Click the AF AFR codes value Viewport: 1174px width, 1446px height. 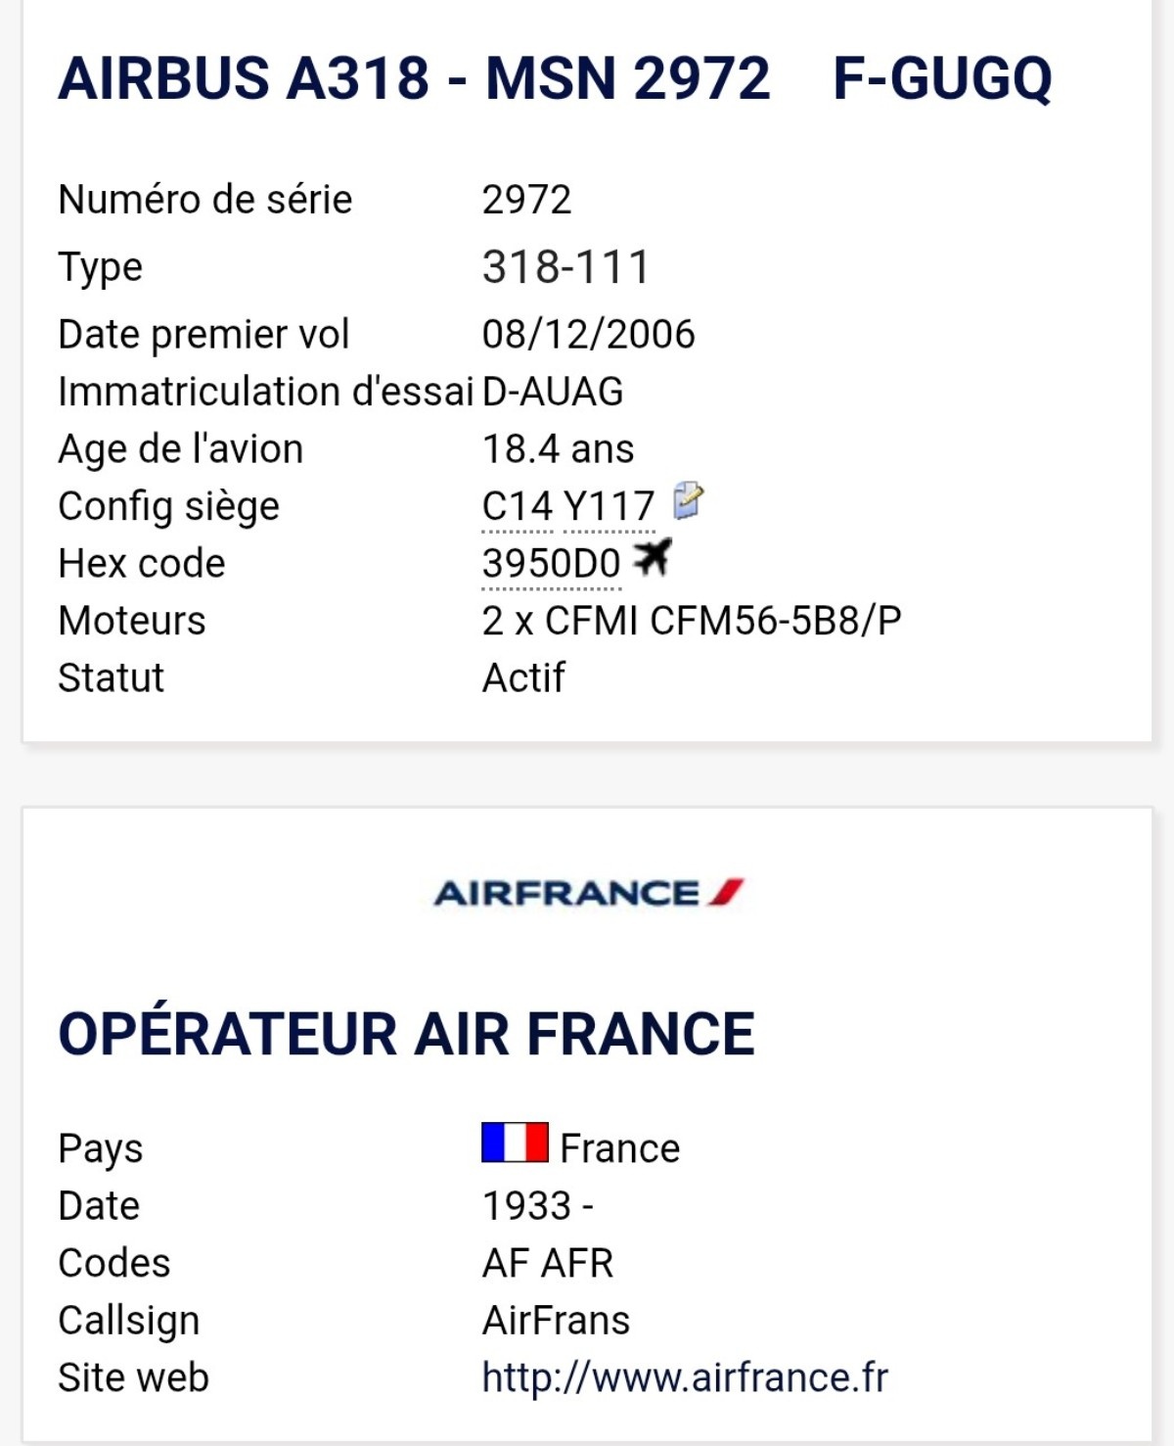[x=548, y=1263]
